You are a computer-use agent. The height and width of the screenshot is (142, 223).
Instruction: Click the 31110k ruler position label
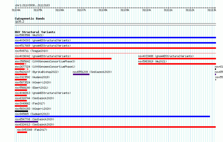(147, 10)
